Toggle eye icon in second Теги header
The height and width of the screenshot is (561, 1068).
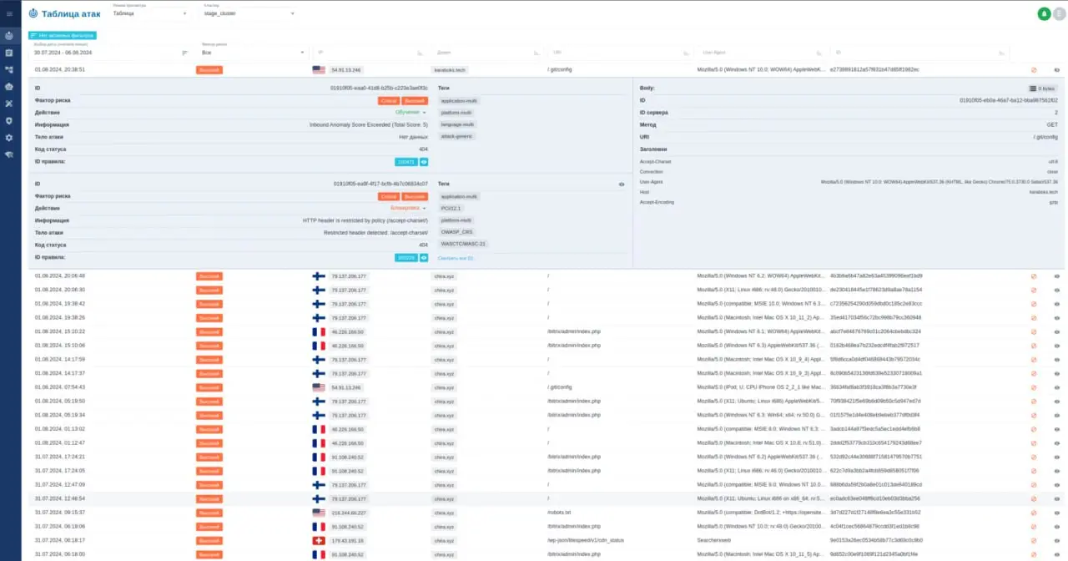point(621,184)
